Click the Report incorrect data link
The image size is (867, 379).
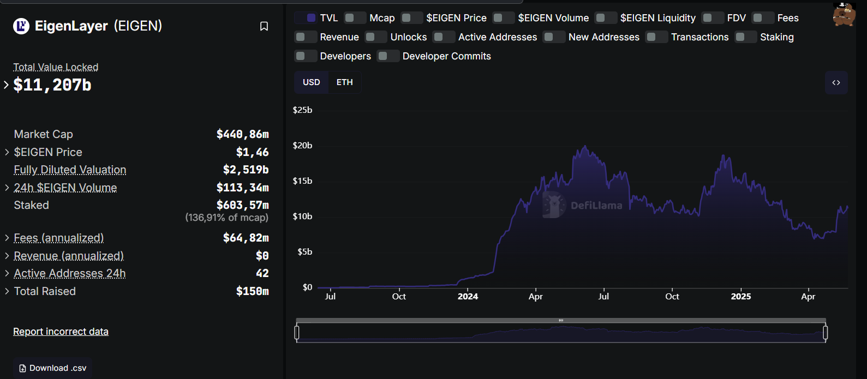[61, 332]
